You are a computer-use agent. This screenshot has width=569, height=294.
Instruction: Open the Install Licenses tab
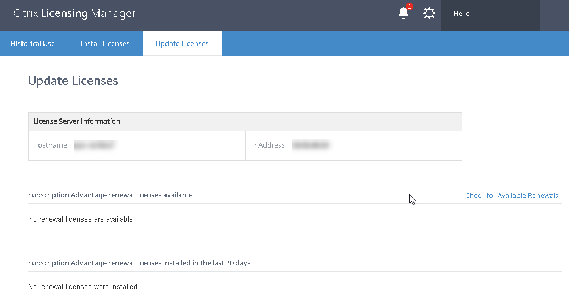(x=105, y=44)
